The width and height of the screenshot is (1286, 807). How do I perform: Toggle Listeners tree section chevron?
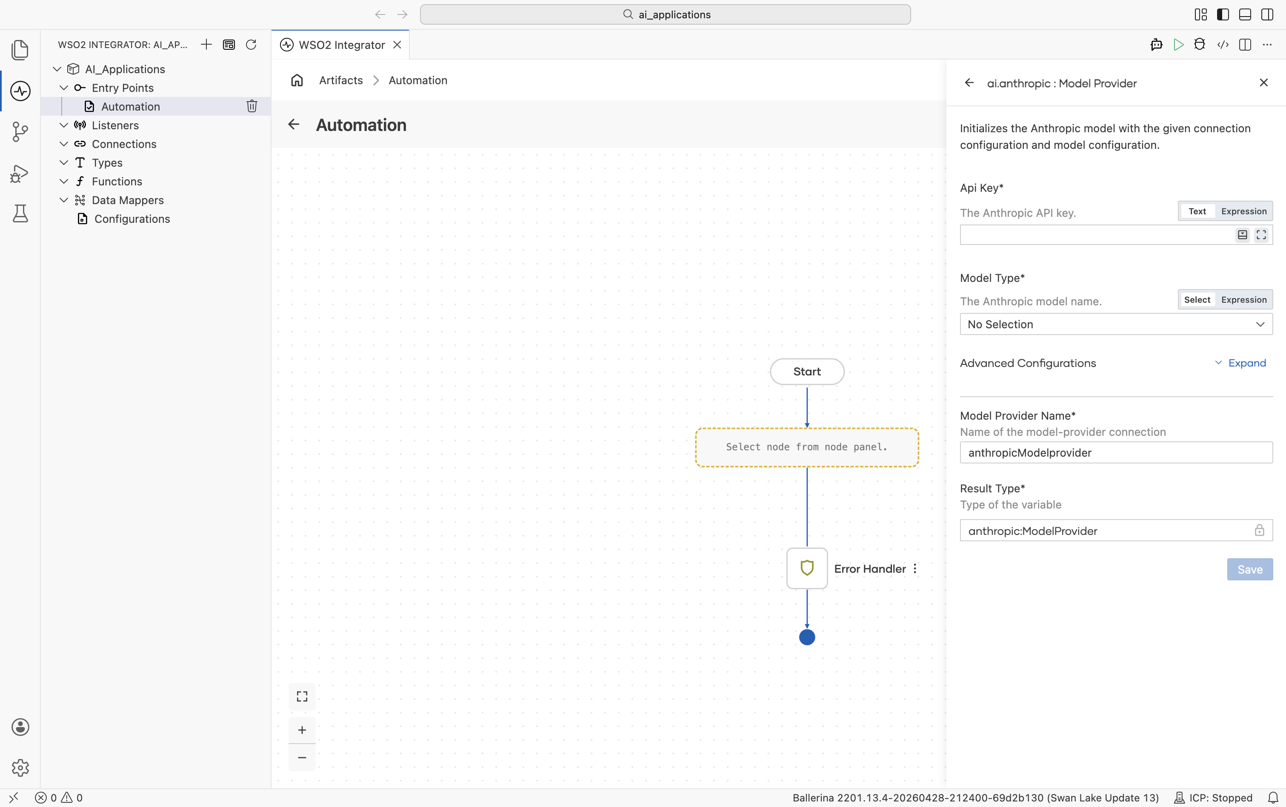(x=63, y=125)
